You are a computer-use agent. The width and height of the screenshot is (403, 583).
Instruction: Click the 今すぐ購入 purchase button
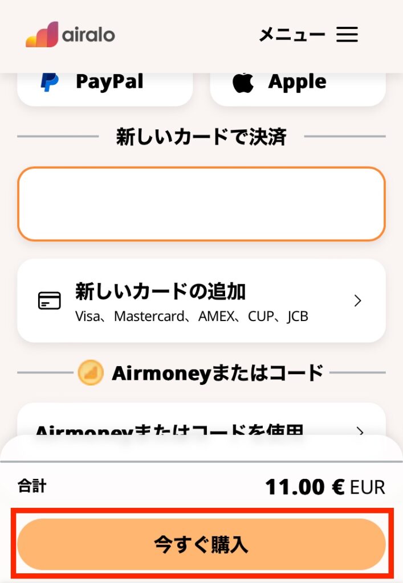(x=201, y=544)
